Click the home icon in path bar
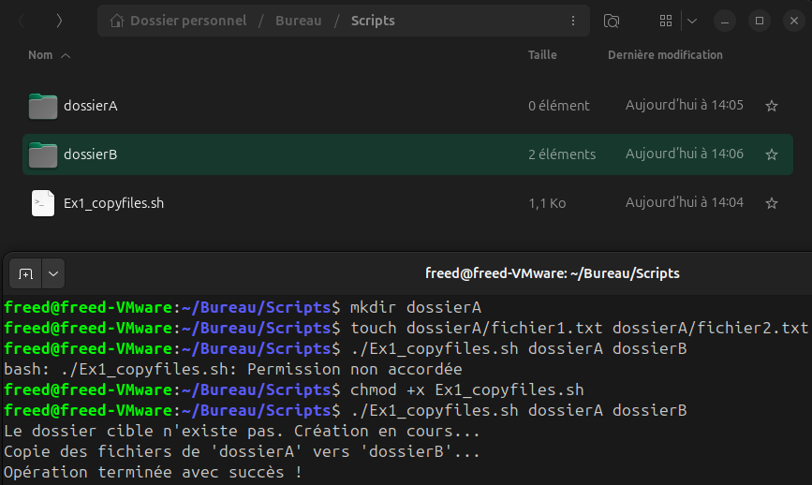812x485 pixels. click(x=117, y=21)
